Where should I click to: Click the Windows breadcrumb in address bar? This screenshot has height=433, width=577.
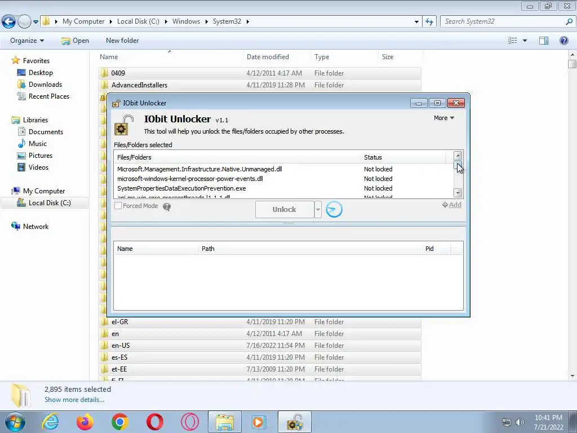186,21
